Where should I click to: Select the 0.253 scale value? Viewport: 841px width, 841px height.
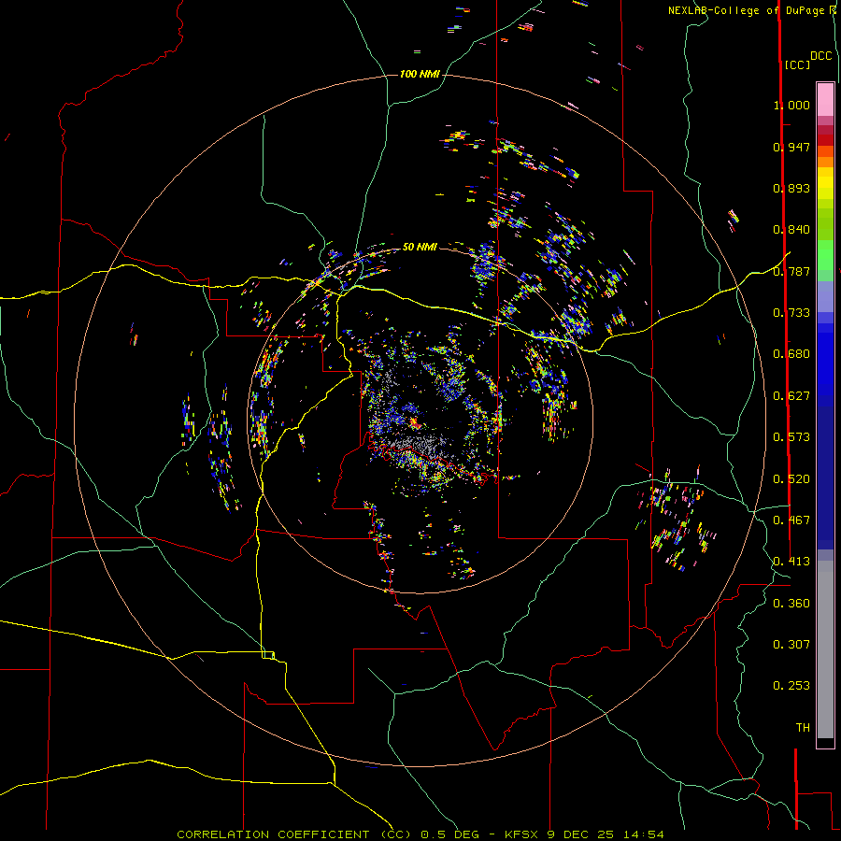coord(791,686)
